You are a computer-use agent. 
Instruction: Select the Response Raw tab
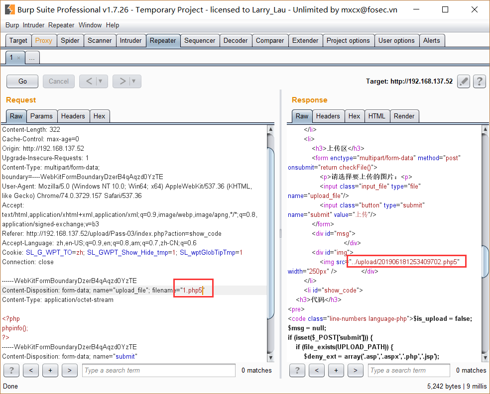click(x=302, y=116)
